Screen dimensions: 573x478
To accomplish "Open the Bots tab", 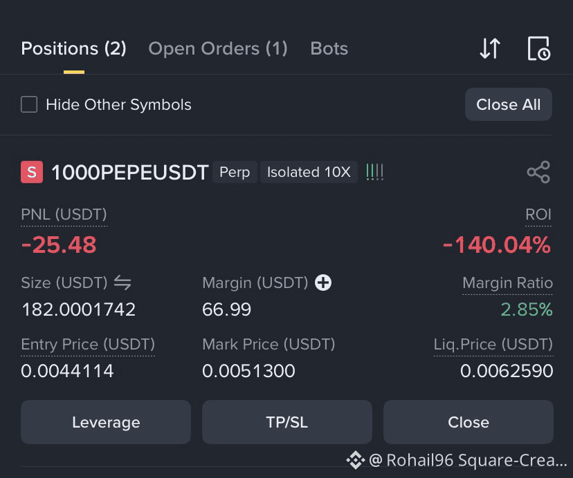I will click(x=329, y=48).
